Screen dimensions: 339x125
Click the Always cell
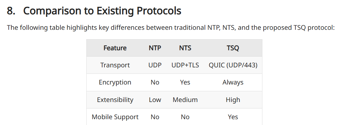(233, 82)
